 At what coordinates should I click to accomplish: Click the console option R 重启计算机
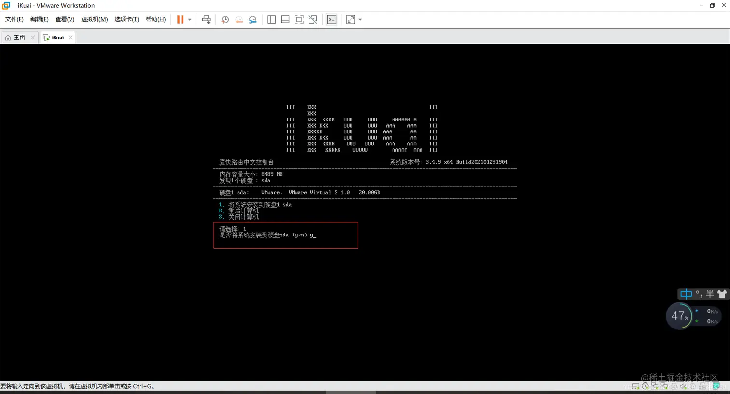[x=239, y=211]
